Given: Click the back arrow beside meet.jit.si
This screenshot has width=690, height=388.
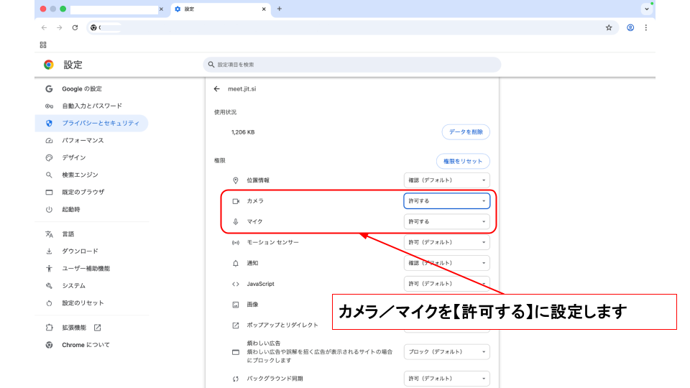Looking at the screenshot, I should tap(216, 89).
